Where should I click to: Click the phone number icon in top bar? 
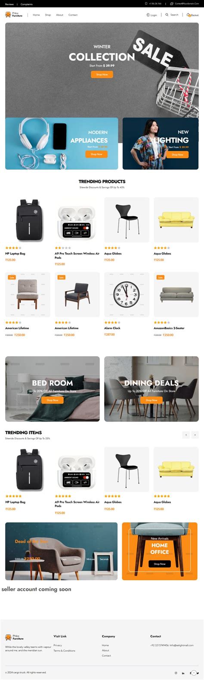tap(146, 3)
